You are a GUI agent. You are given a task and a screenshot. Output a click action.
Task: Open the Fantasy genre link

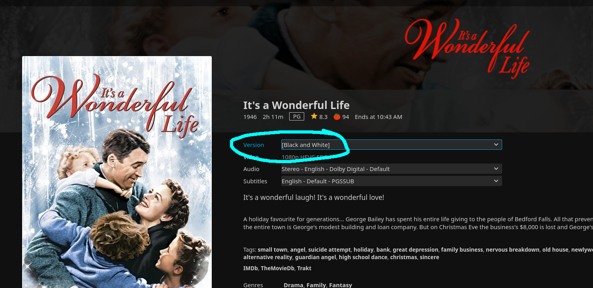point(341,285)
